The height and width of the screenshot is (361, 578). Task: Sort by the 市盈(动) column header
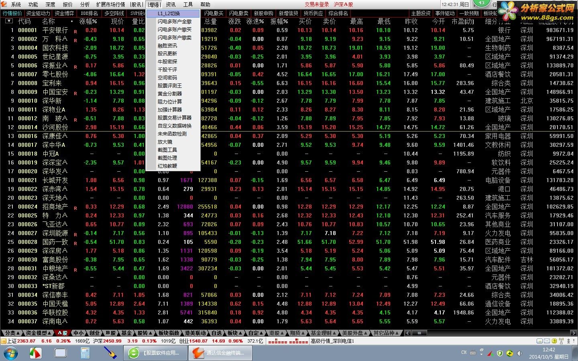click(x=462, y=21)
